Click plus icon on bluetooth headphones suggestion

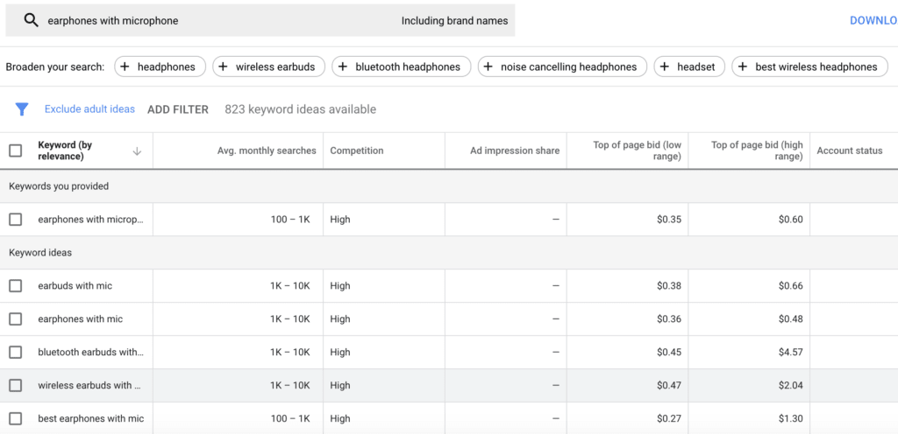pos(343,66)
